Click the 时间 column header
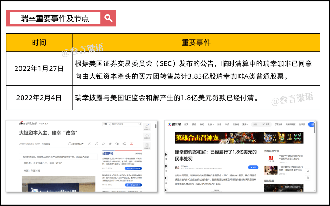Viewport: 330px width, 206px height. pyautogui.click(x=39, y=43)
